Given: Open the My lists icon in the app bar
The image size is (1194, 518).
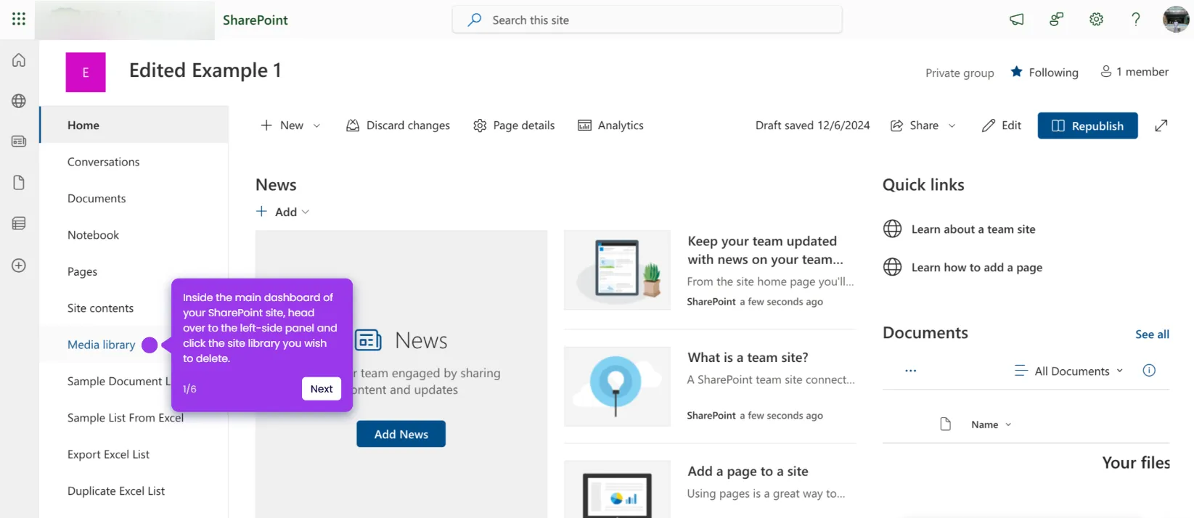Looking at the screenshot, I should click(19, 223).
